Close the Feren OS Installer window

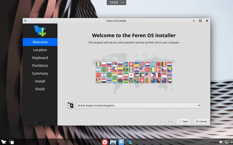tap(207, 21)
